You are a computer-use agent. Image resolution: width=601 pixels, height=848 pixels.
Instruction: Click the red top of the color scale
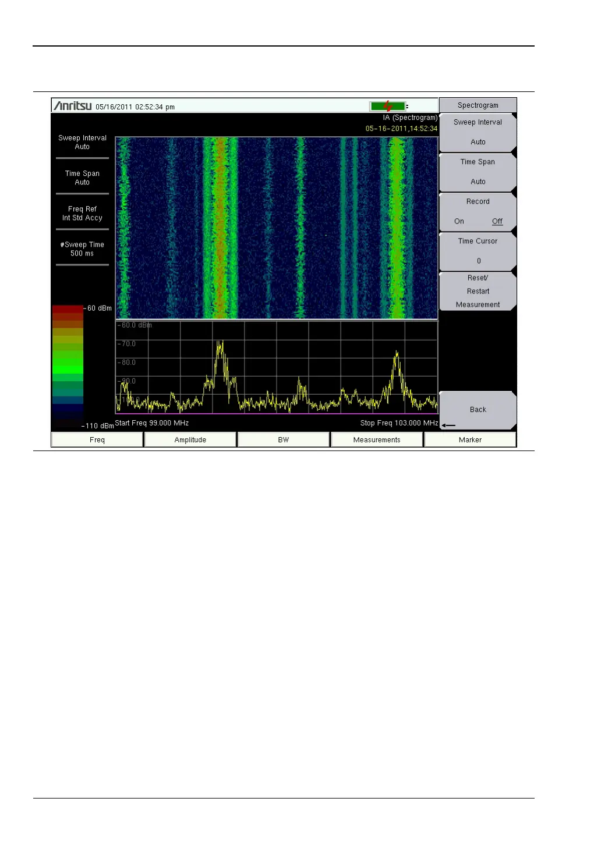(68, 309)
